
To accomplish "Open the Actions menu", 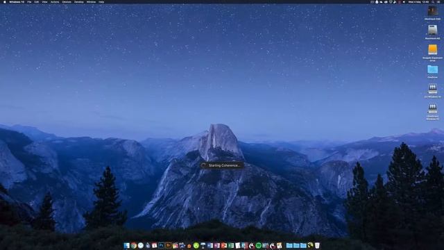I will tap(55, 2).
